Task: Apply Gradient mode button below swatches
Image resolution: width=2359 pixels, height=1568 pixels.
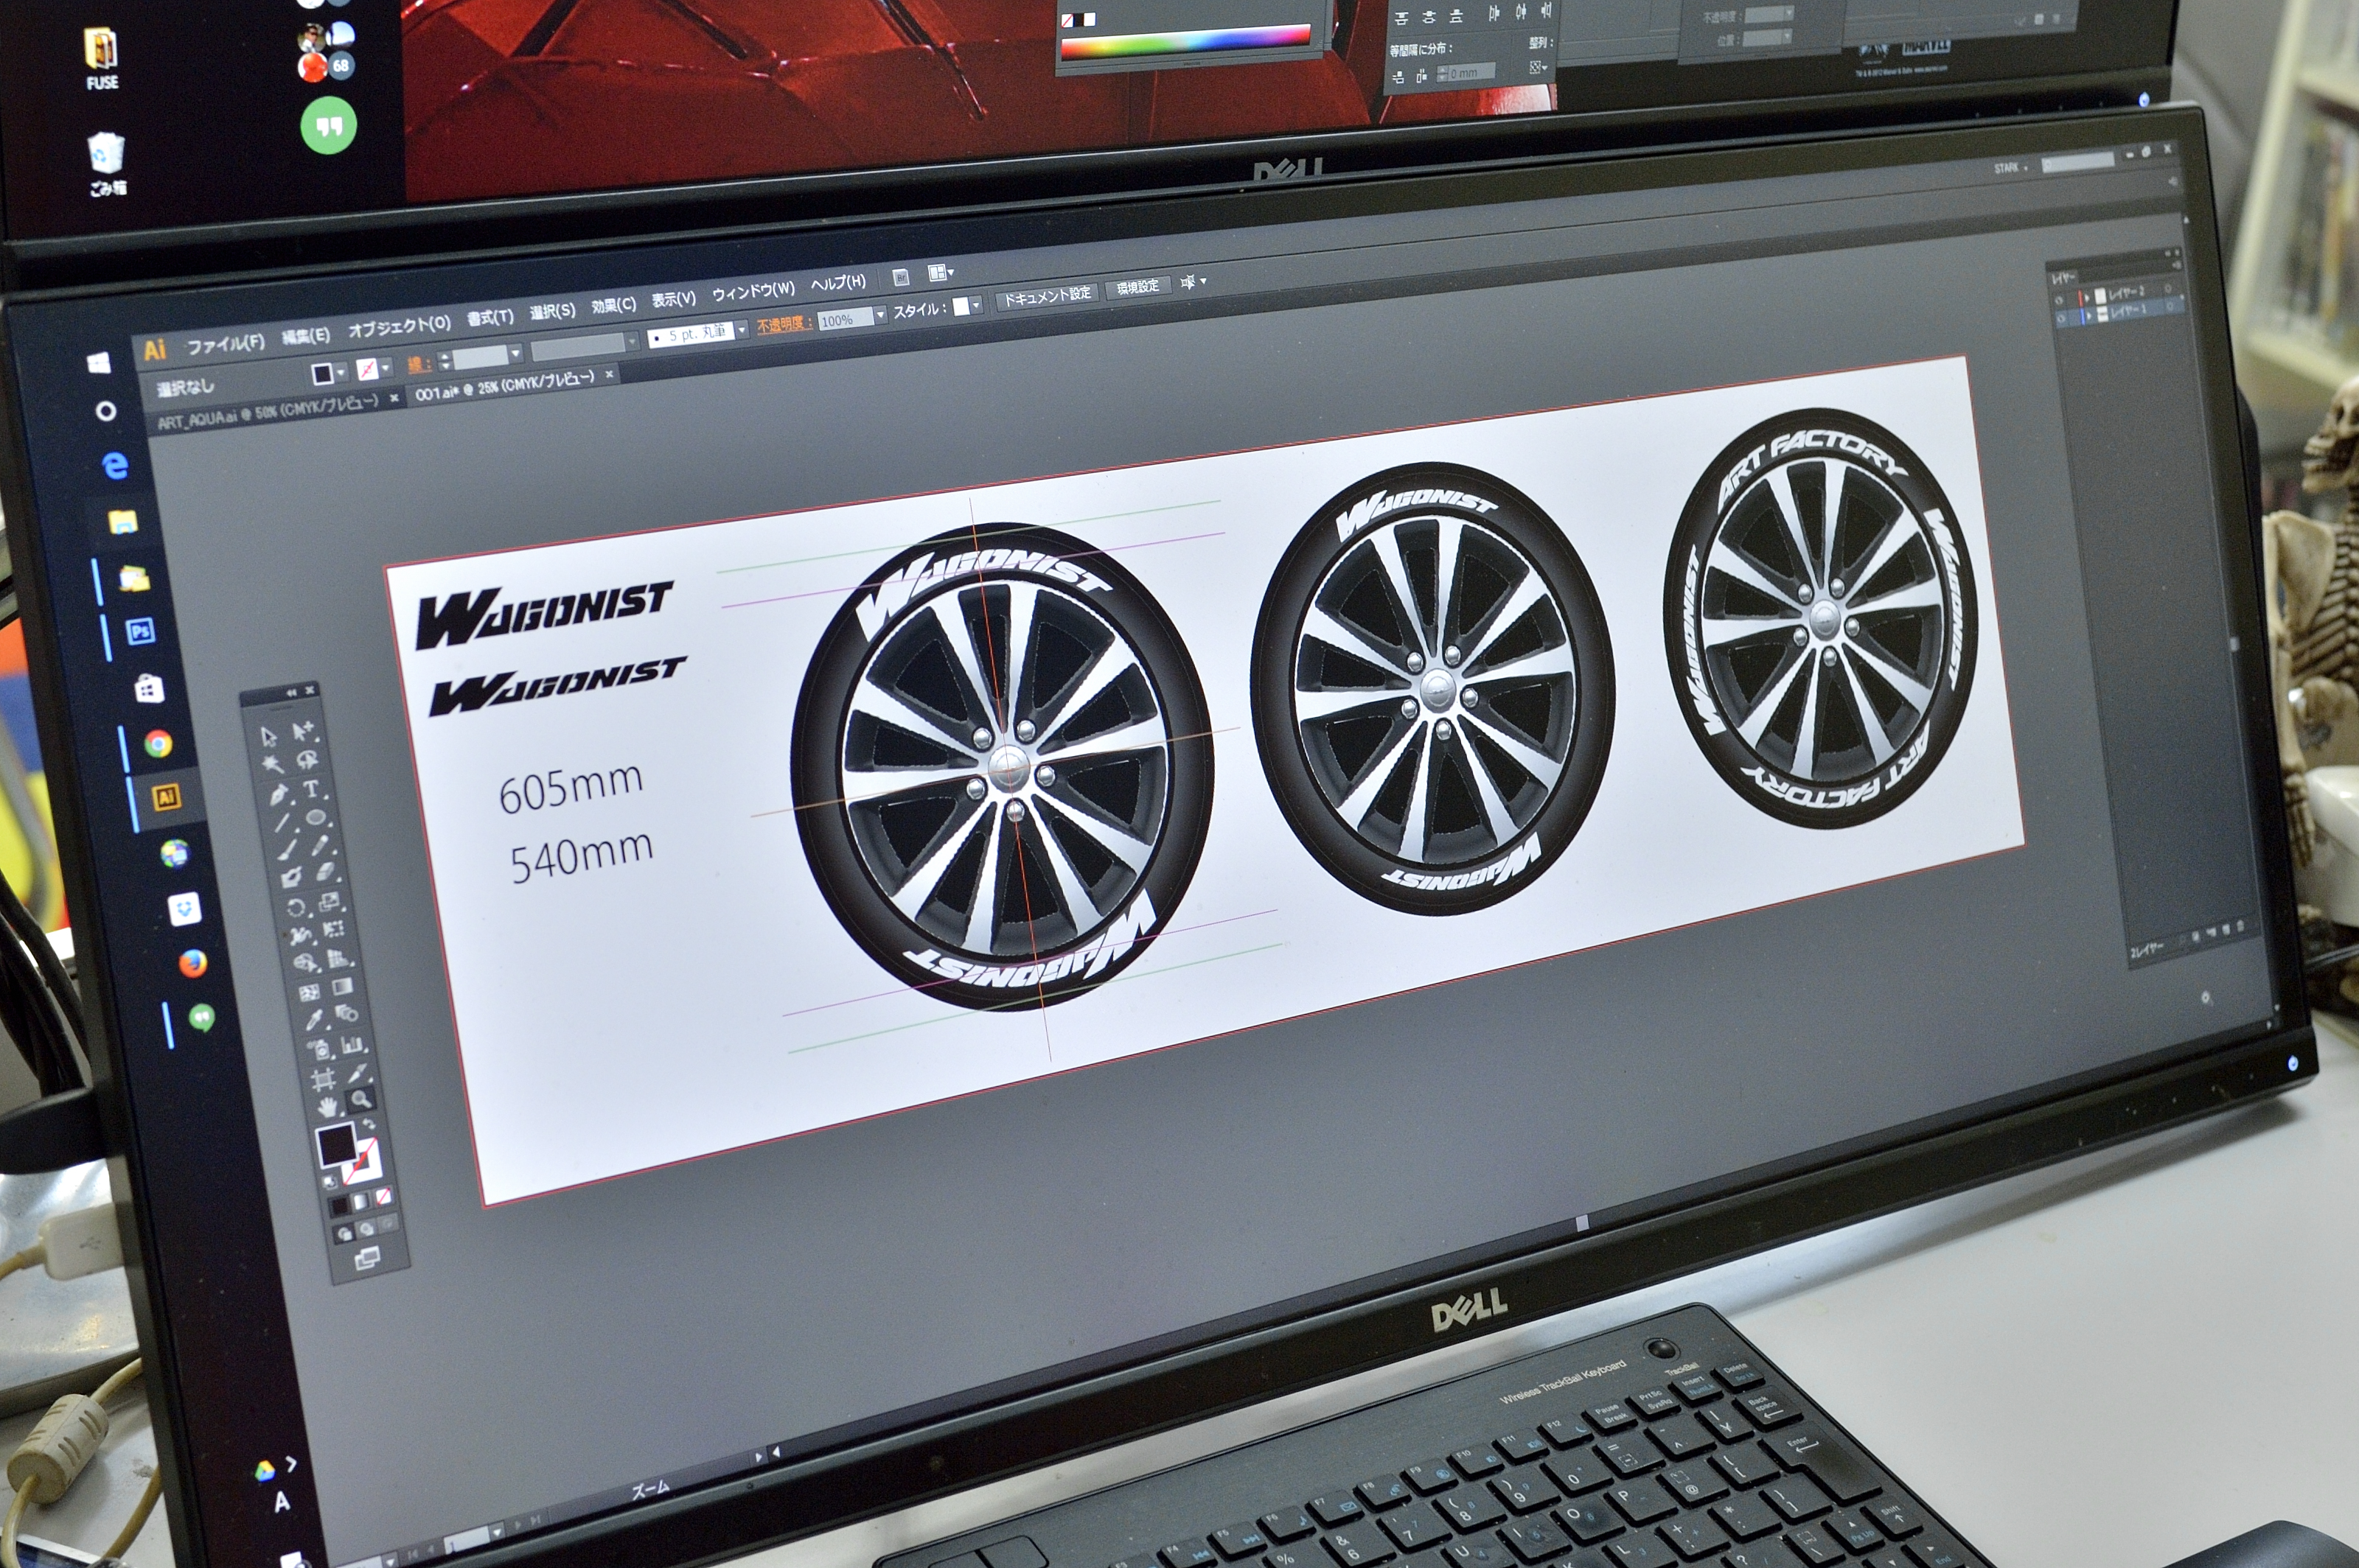Action: pyautogui.click(x=361, y=1201)
